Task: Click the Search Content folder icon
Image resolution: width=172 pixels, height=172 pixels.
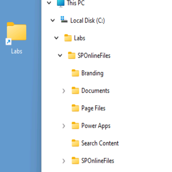Action: [75, 143]
